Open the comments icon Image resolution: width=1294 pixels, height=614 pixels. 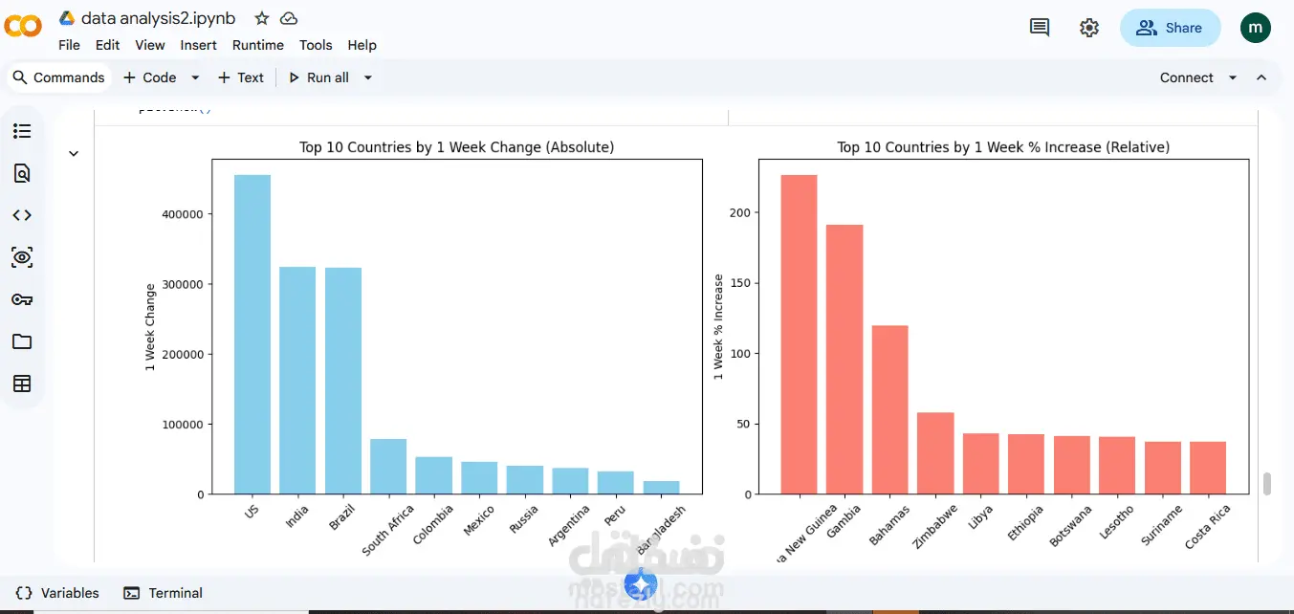[x=1040, y=28]
